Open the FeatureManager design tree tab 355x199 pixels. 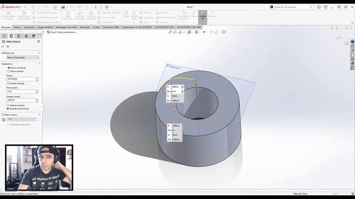coord(4,36)
